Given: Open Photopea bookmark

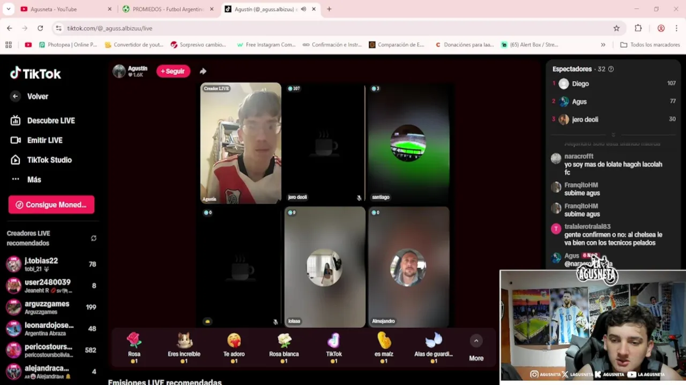Looking at the screenshot, I should point(68,45).
